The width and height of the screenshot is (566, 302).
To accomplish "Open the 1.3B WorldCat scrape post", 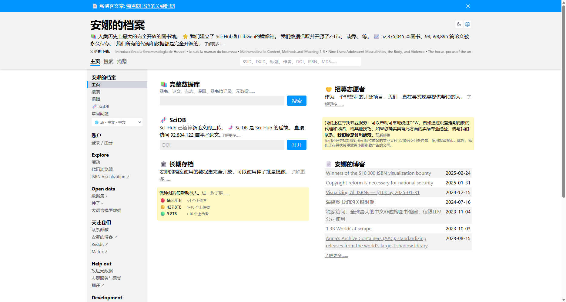I will (349, 229).
